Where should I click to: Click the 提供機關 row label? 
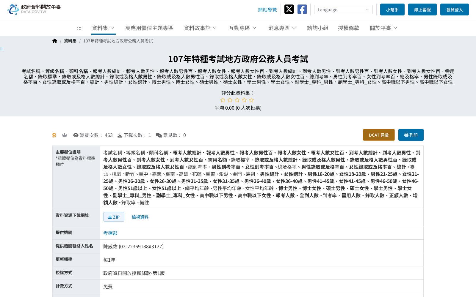click(x=64, y=233)
